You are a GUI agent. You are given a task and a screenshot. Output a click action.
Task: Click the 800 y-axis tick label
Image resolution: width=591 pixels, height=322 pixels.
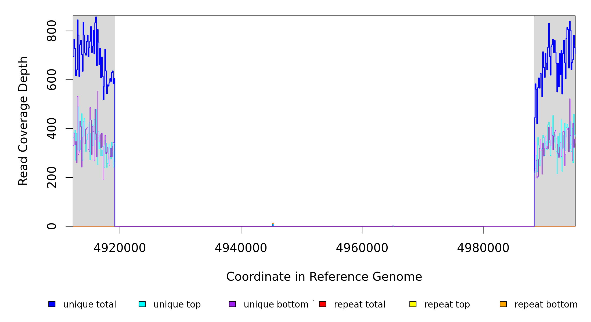pyautogui.click(x=52, y=31)
